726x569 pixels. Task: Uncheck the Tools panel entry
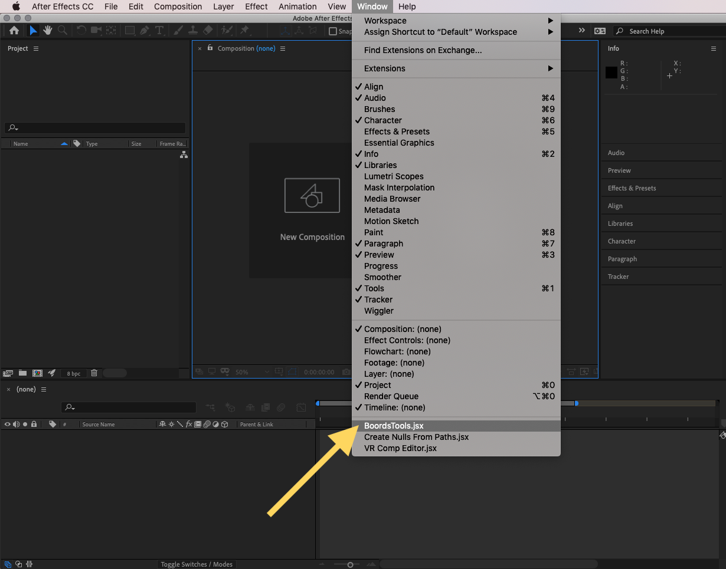point(456,288)
